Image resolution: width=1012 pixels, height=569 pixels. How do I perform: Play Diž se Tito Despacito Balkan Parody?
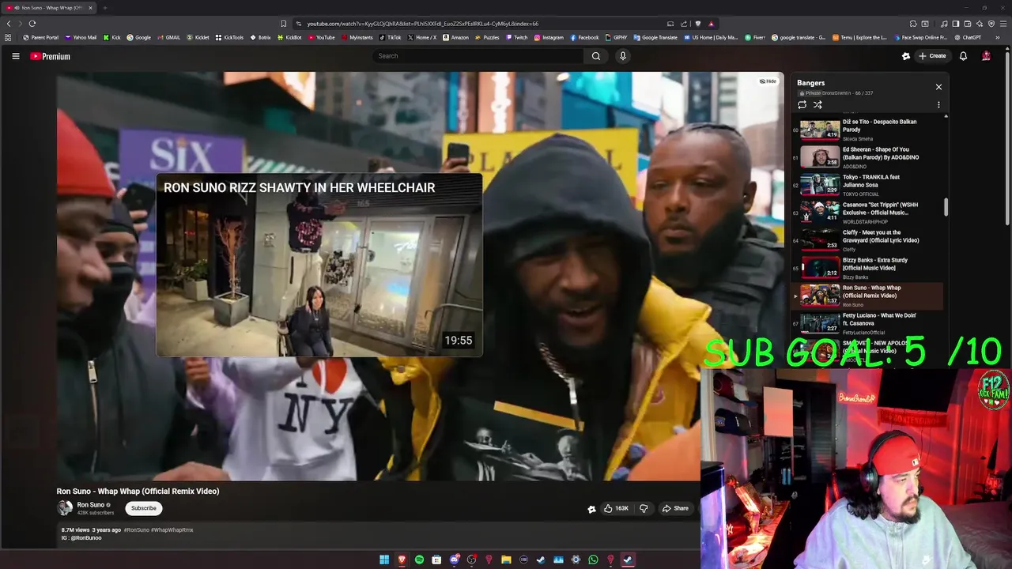(868, 130)
